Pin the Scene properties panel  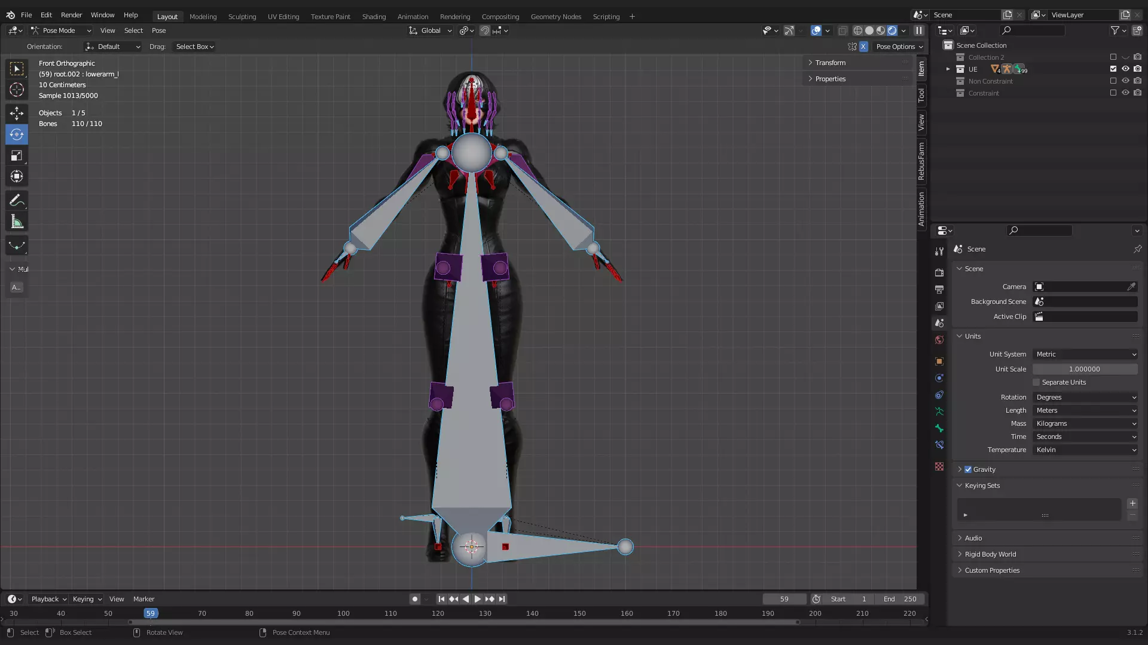(x=1137, y=249)
